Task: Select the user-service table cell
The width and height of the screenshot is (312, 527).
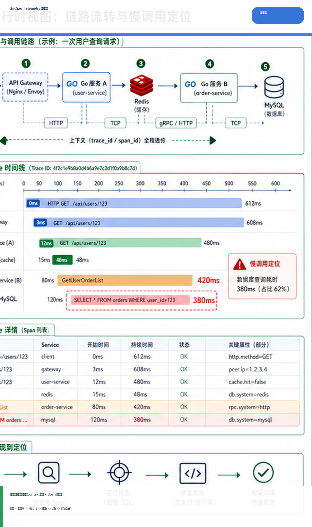Action: pos(55,382)
